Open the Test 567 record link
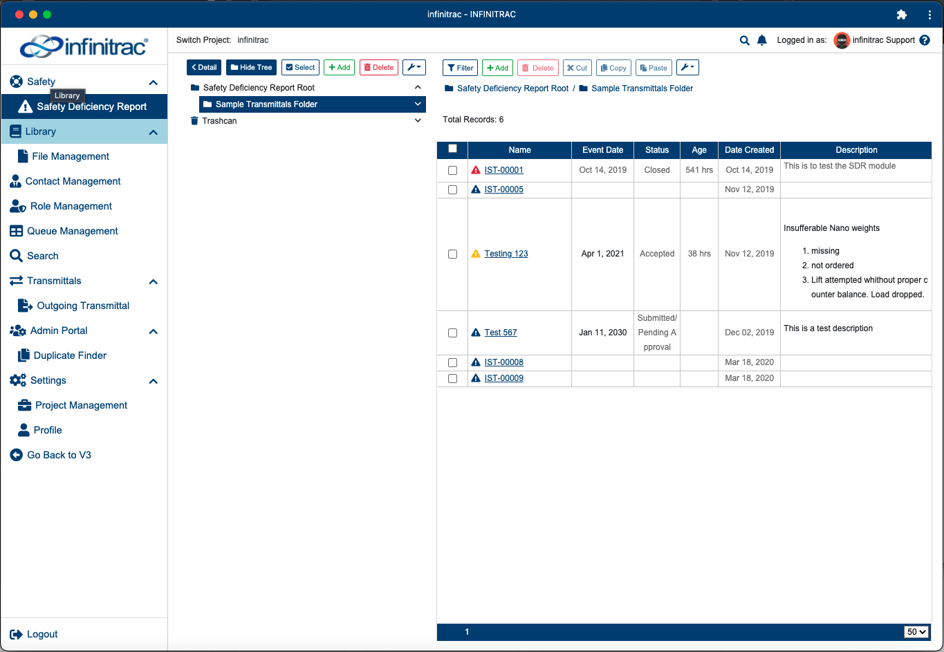Viewport: 944px width, 652px height. click(x=501, y=333)
